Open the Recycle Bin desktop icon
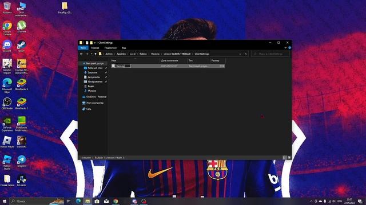 [x=7, y=7]
